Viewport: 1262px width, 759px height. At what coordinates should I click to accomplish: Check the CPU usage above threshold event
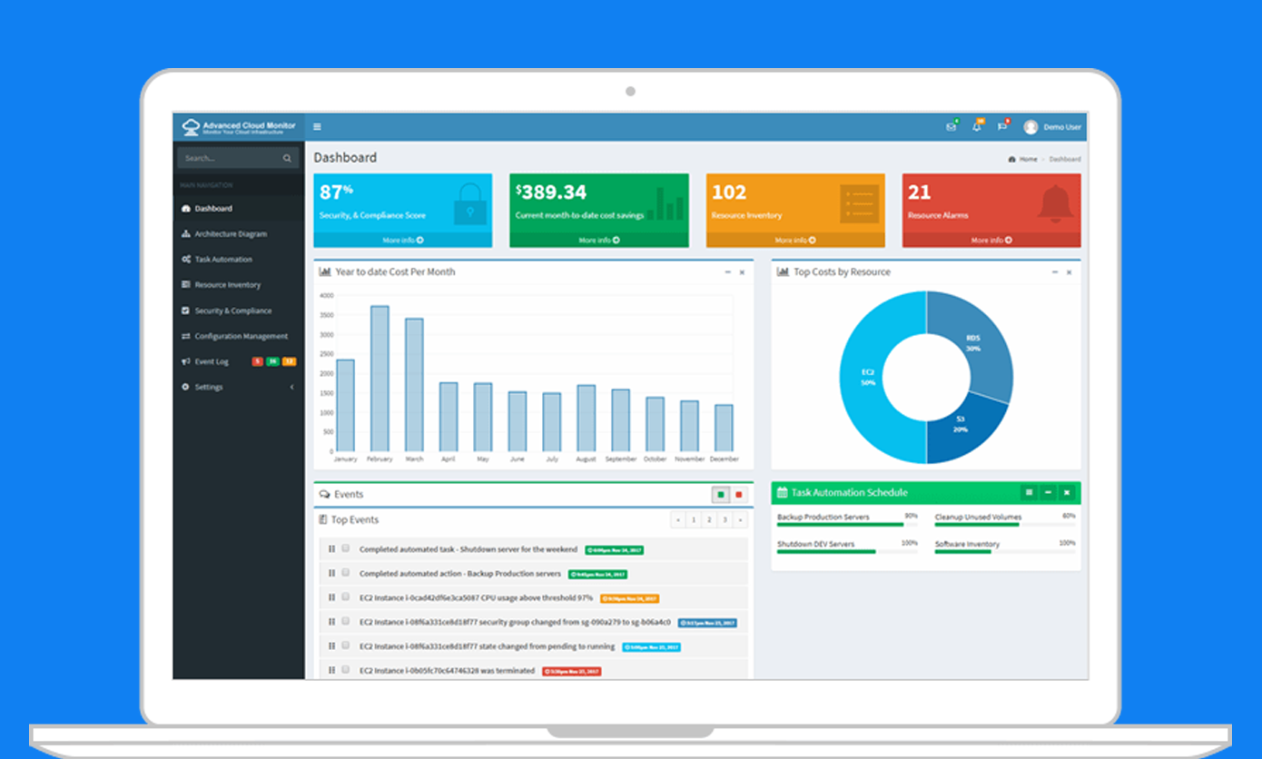[346, 597]
